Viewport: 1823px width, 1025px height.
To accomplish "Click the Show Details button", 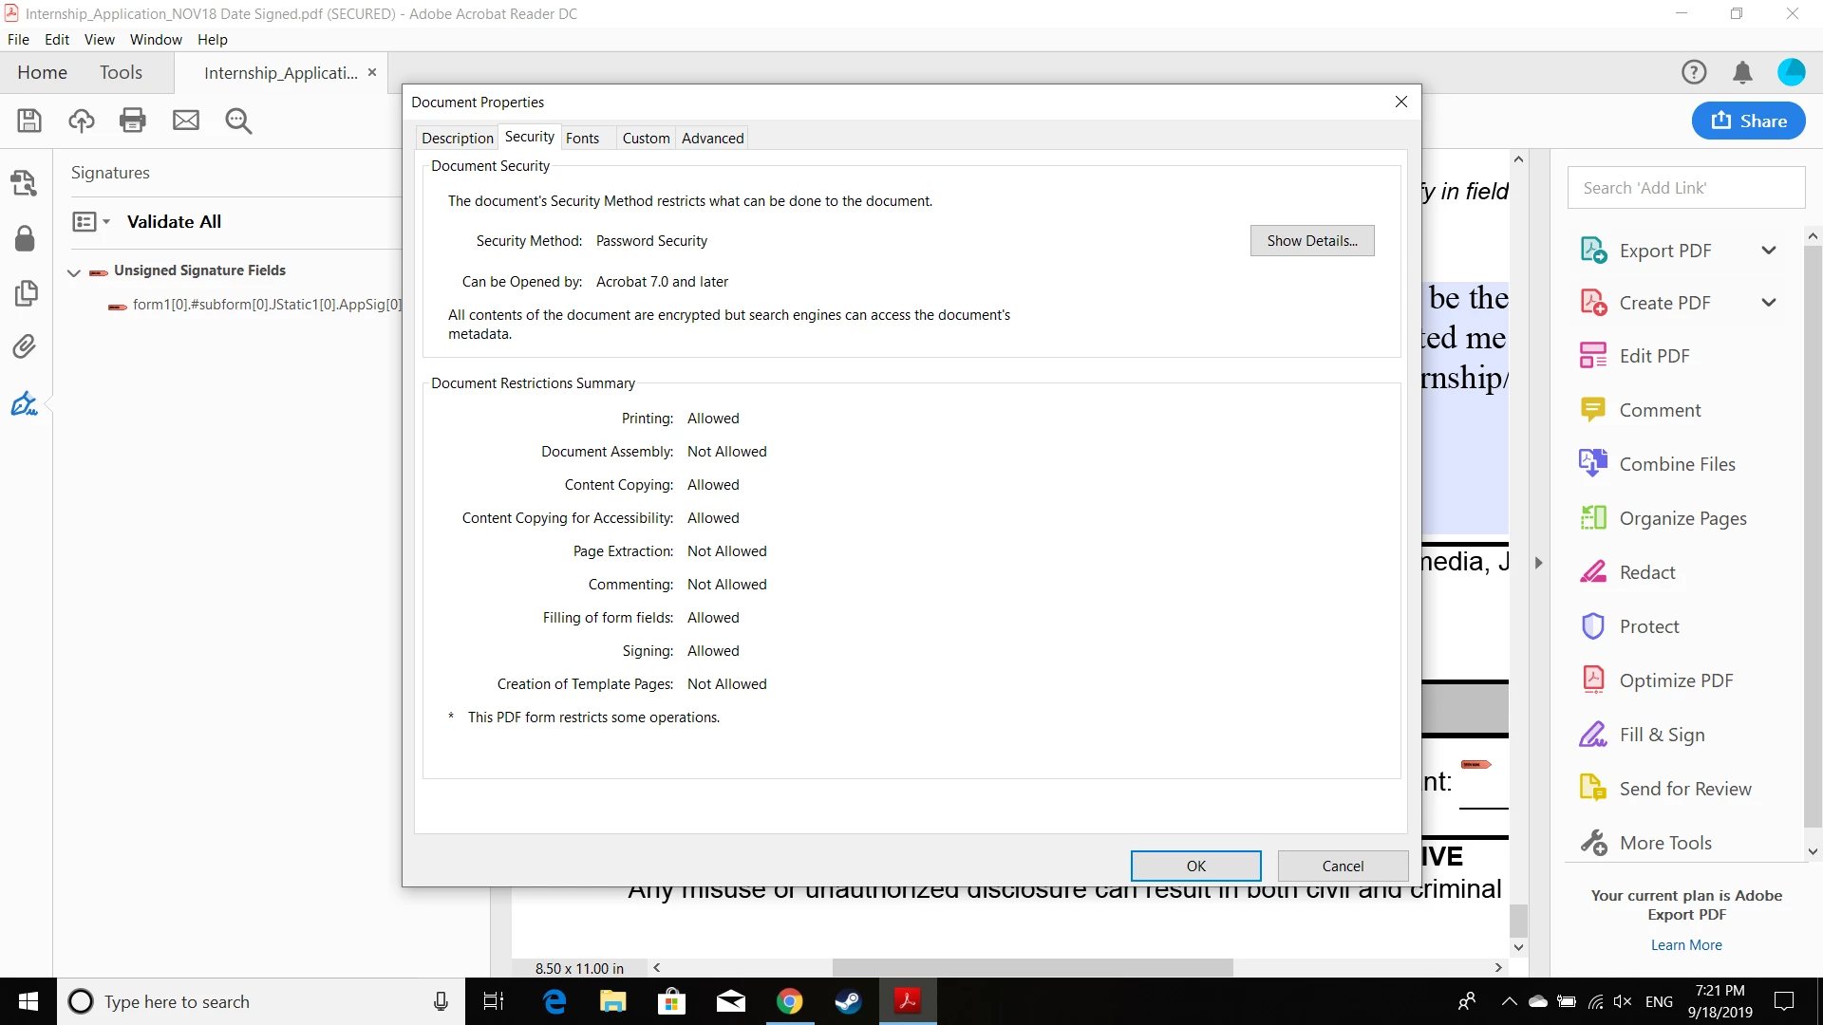I will click(1311, 241).
